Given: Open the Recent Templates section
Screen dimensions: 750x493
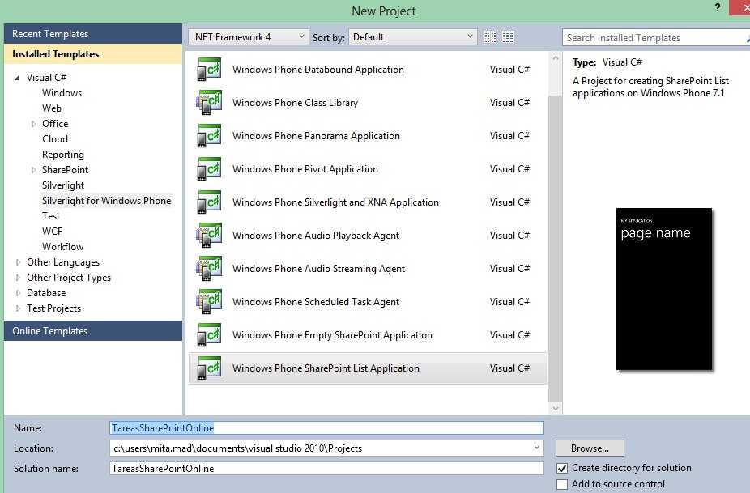Looking at the screenshot, I should (x=93, y=33).
